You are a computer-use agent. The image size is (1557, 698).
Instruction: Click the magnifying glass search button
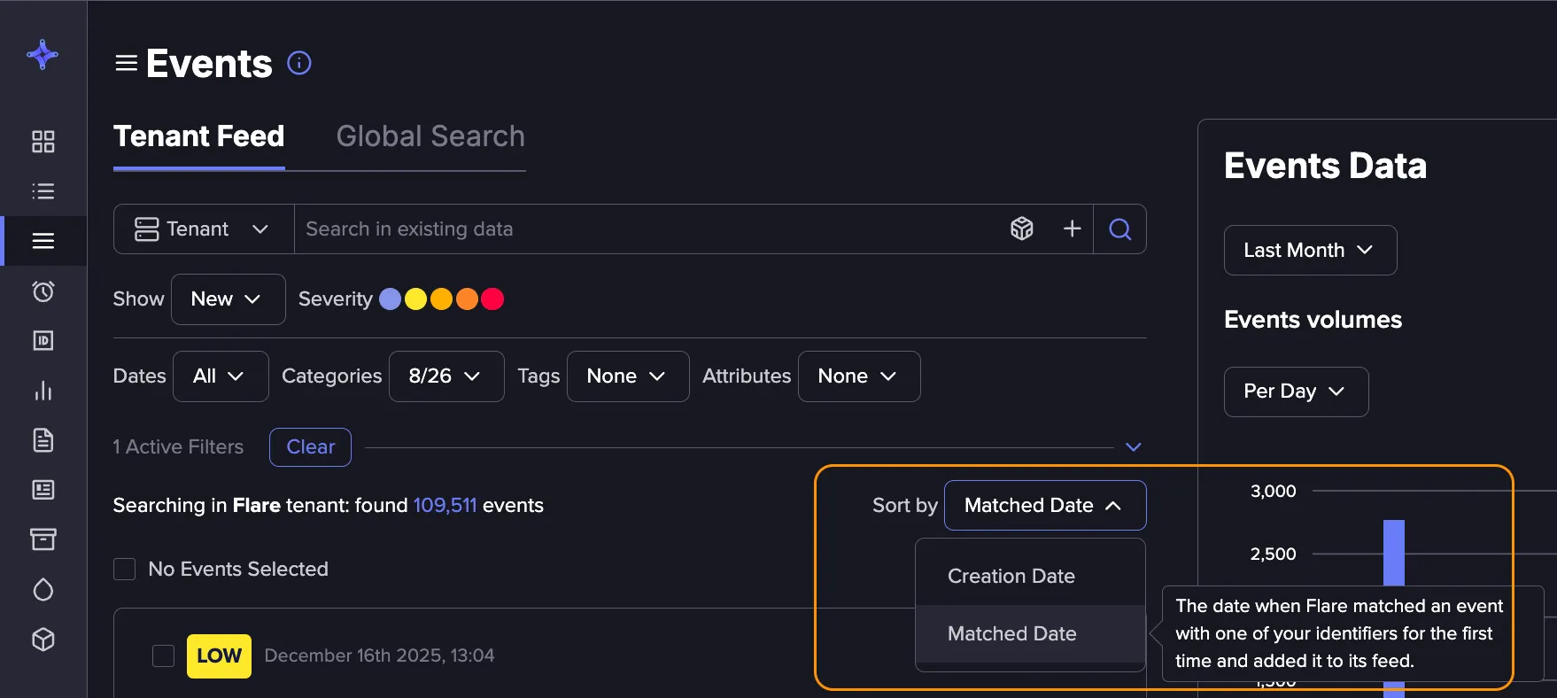click(1119, 229)
